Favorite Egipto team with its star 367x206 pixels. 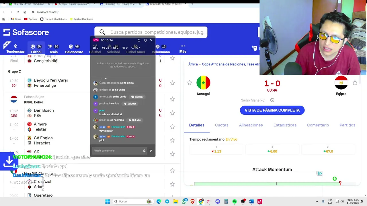click(x=355, y=83)
